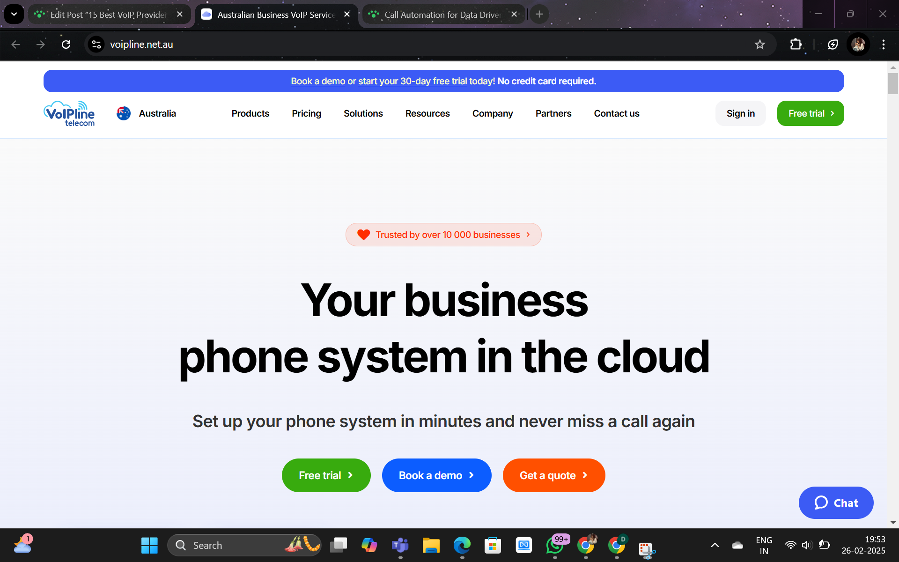This screenshot has width=899, height=562.
Task: Expand the Solutions navigation menu
Action: 363,113
